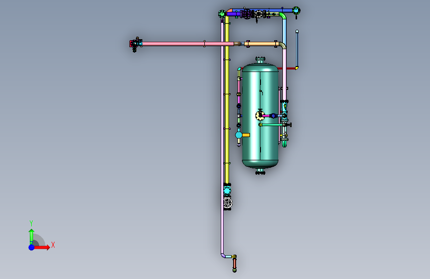The width and height of the screenshot is (430, 279).
Task: Select the long pink horizontal pipe
Action: tap(188, 44)
